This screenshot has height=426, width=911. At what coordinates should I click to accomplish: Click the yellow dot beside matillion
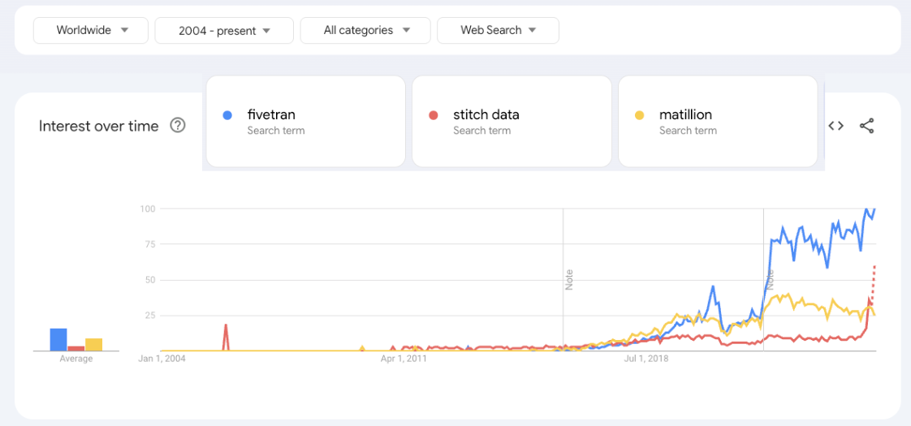[x=639, y=115]
